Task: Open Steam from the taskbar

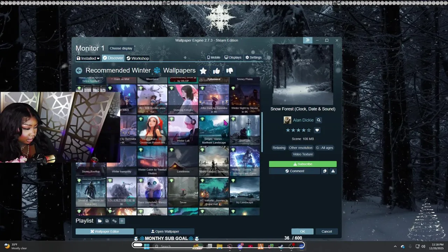Action: coord(281,246)
